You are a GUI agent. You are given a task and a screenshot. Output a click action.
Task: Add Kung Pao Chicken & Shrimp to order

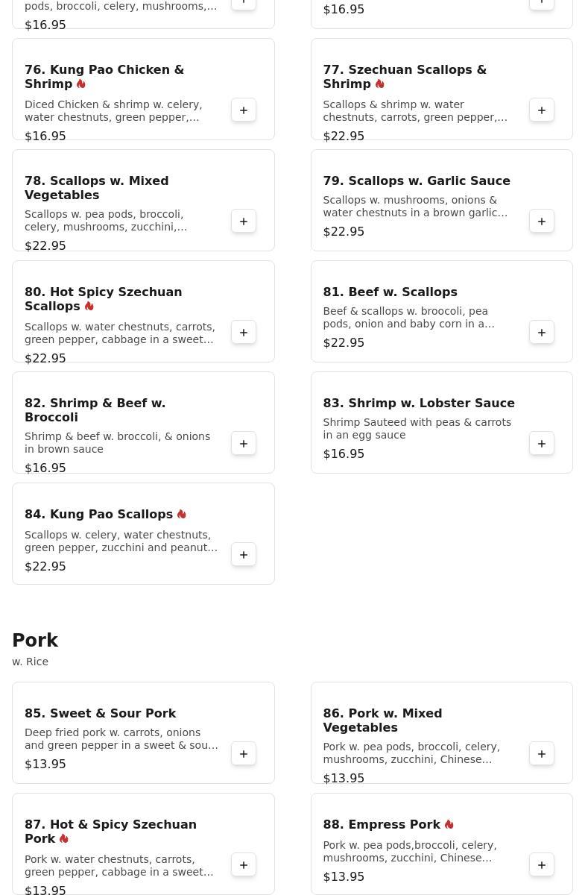coord(244,110)
